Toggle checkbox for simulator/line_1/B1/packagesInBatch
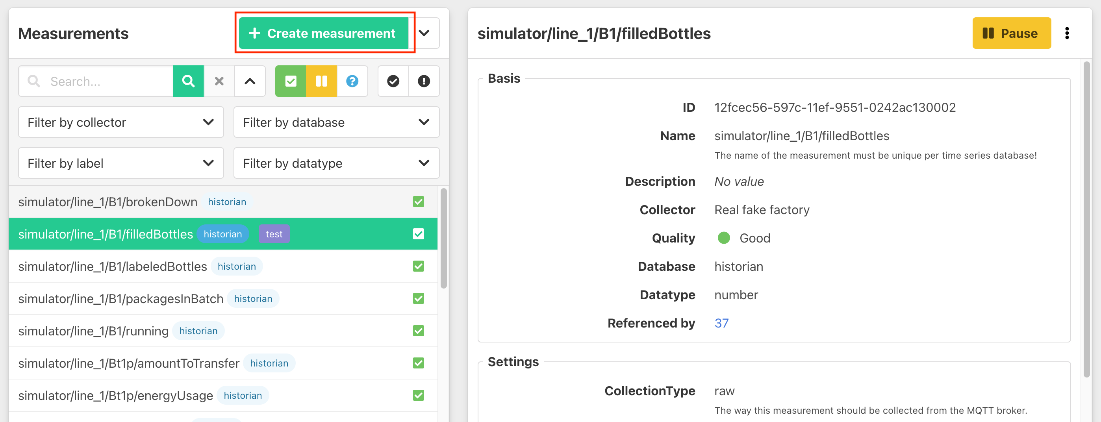 419,298
